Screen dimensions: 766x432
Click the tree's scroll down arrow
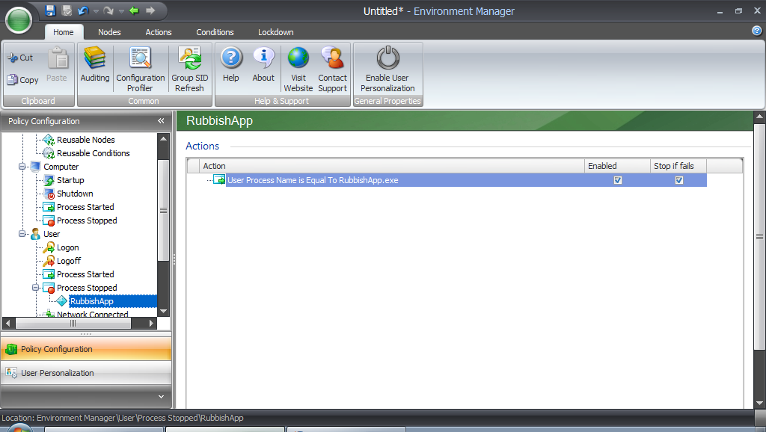coord(164,311)
